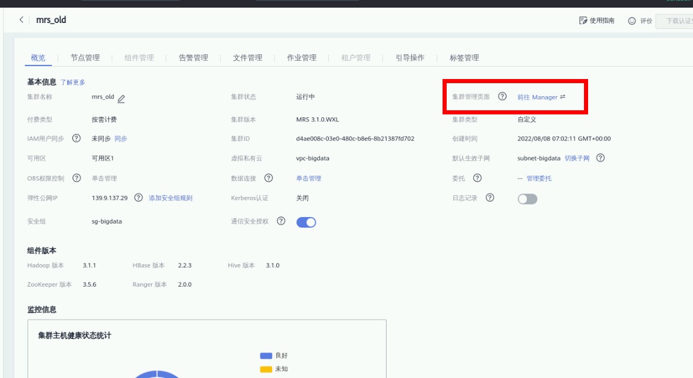
Task: Click help icon next to 委托
Action: (x=477, y=178)
